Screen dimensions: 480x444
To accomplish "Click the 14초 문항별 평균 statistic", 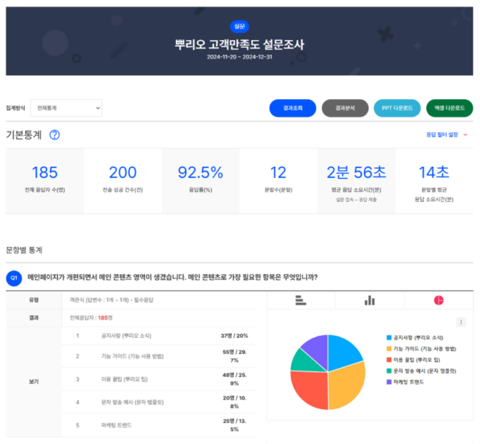I will click(x=434, y=181).
